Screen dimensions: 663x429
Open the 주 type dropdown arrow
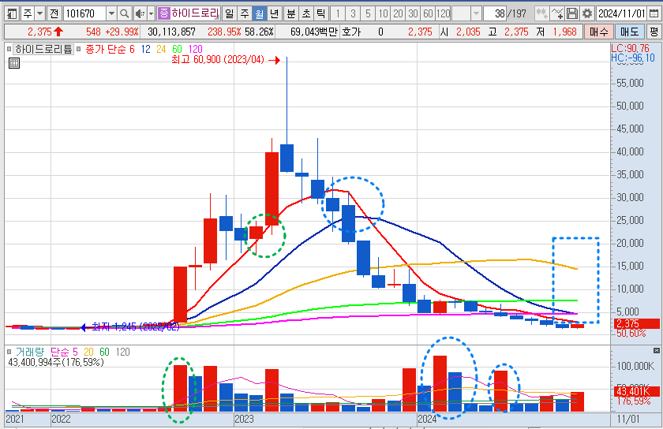tap(39, 13)
